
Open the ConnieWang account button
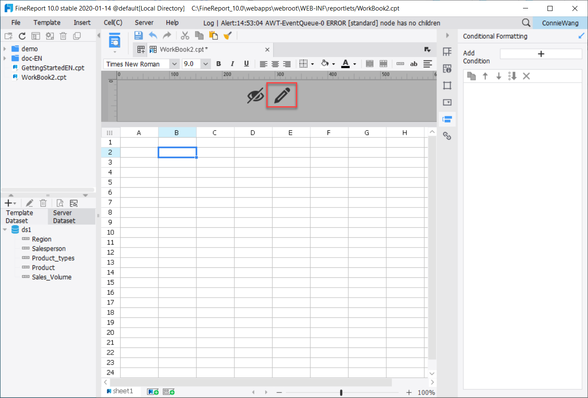tap(560, 23)
